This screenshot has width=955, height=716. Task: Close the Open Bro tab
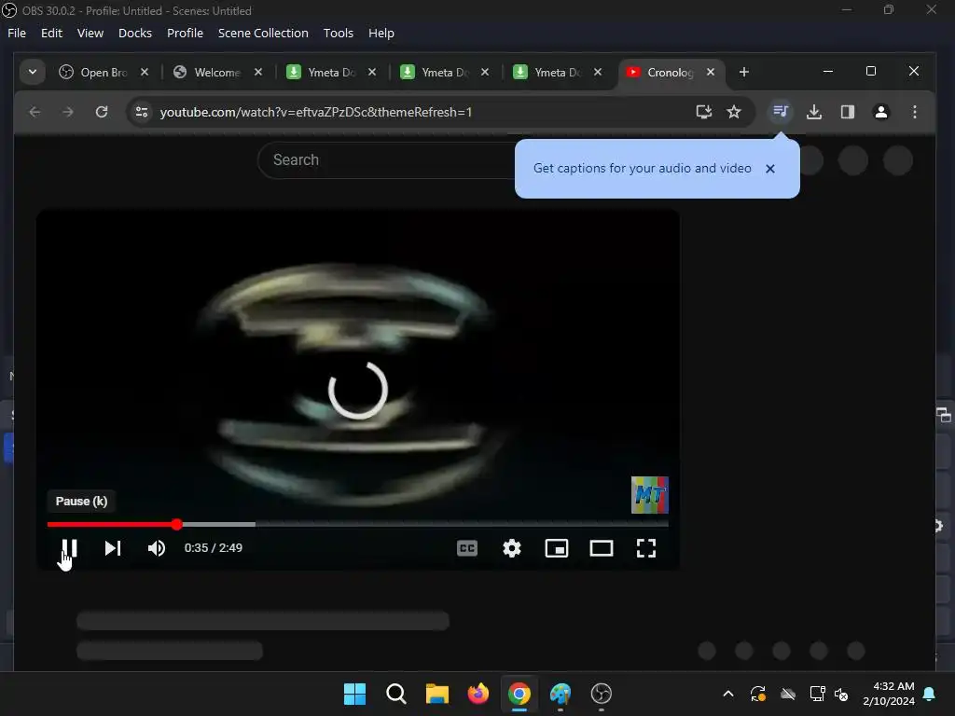tap(145, 73)
